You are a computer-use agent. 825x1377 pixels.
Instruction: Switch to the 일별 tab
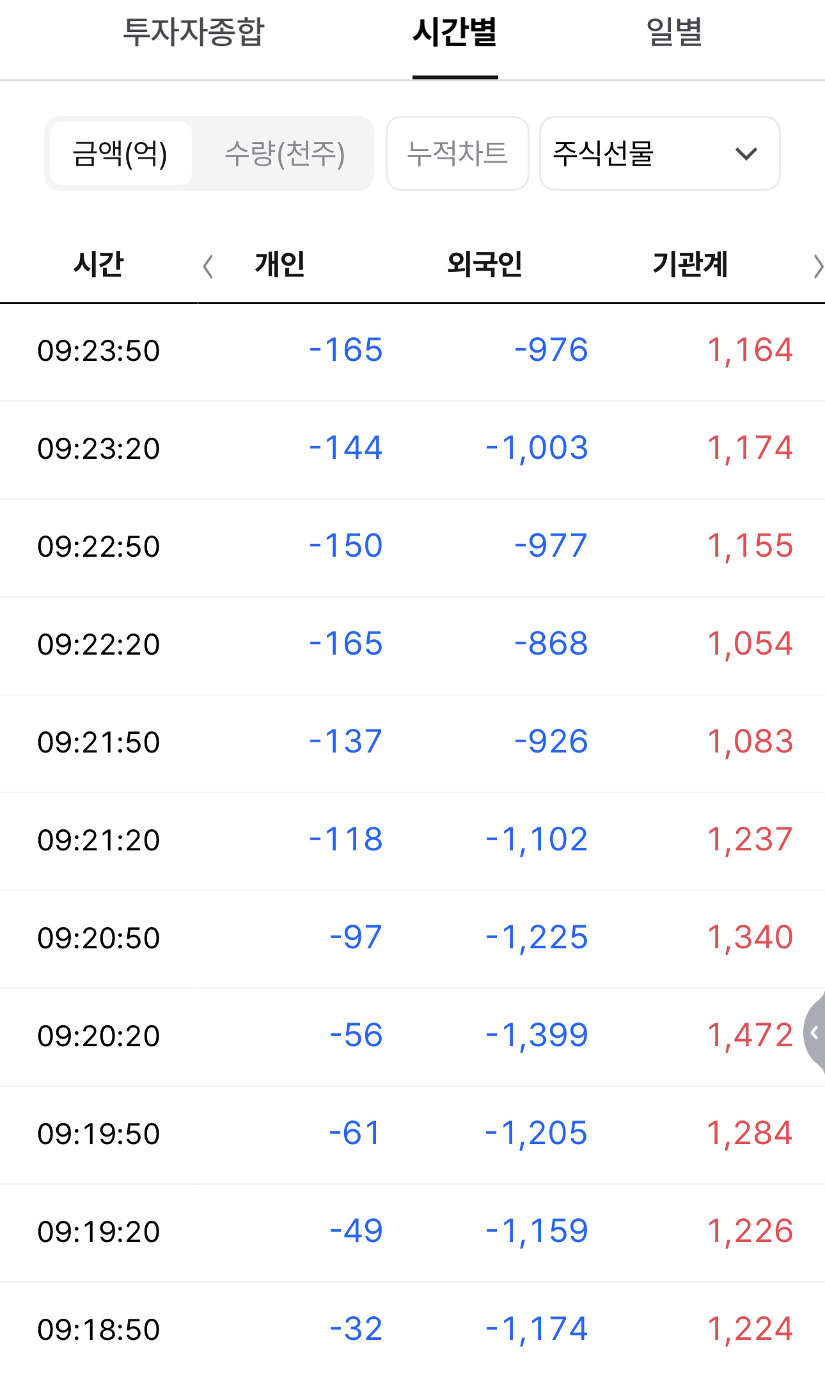click(674, 32)
